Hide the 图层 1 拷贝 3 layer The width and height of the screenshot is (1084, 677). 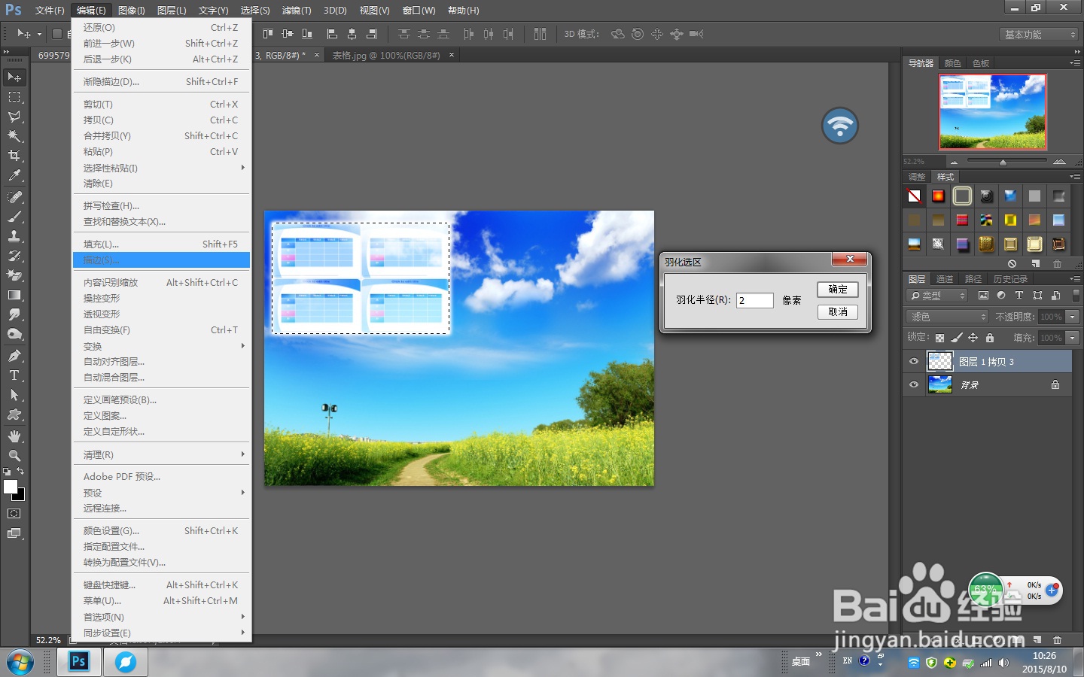(914, 362)
